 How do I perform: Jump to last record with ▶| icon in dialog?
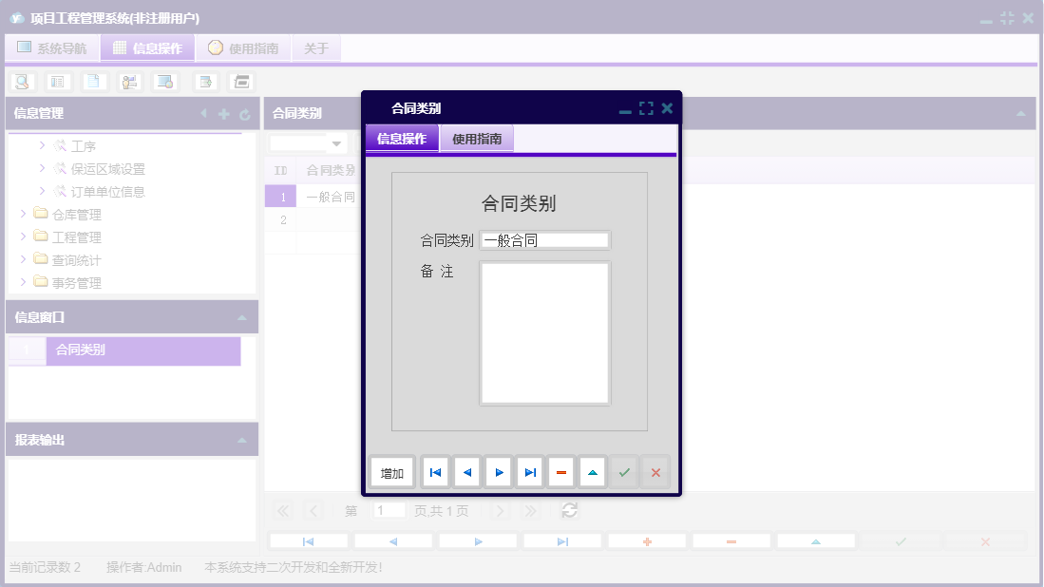point(529,471)
